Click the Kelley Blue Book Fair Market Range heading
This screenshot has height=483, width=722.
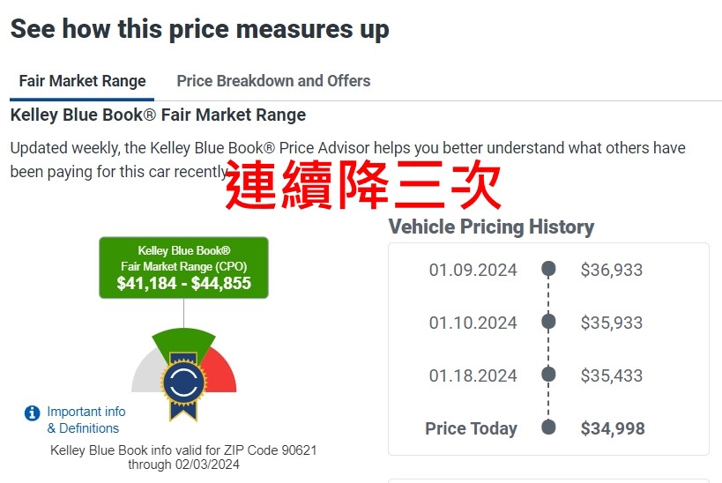point(158,115)
